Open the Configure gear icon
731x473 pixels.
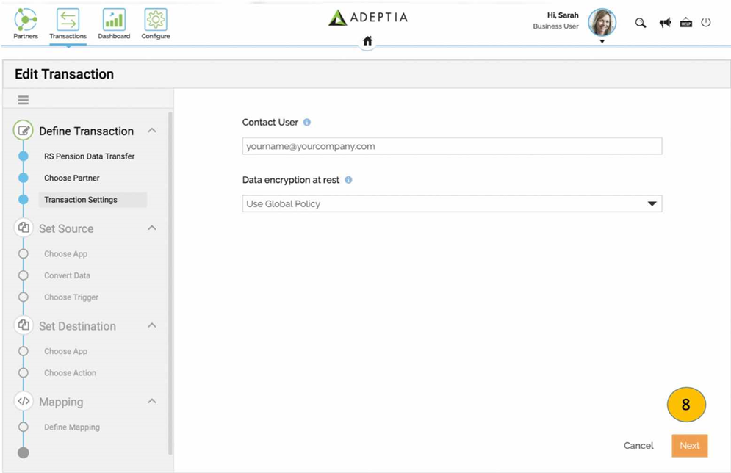coord(155,20)
